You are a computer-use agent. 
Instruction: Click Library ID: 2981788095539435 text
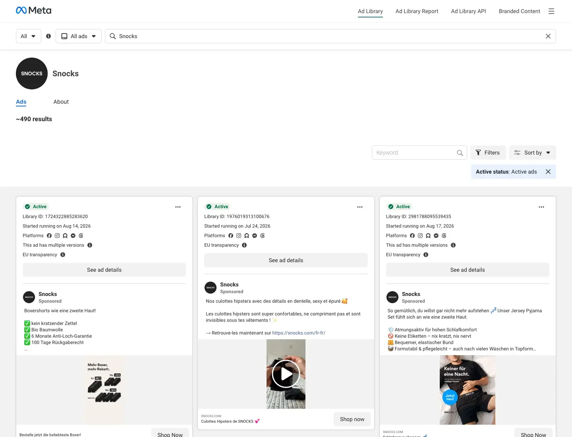coord(419,217)
